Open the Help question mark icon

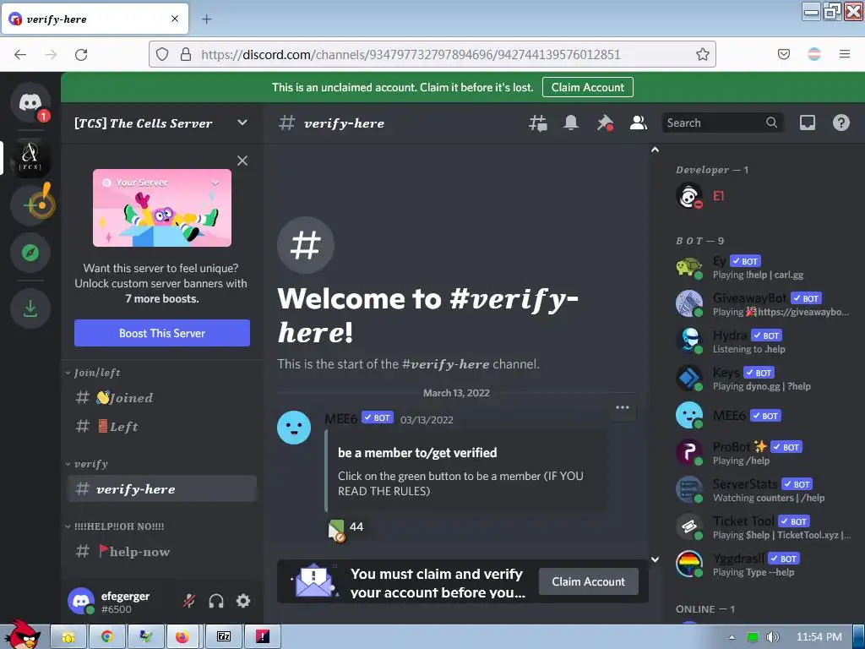841,123
